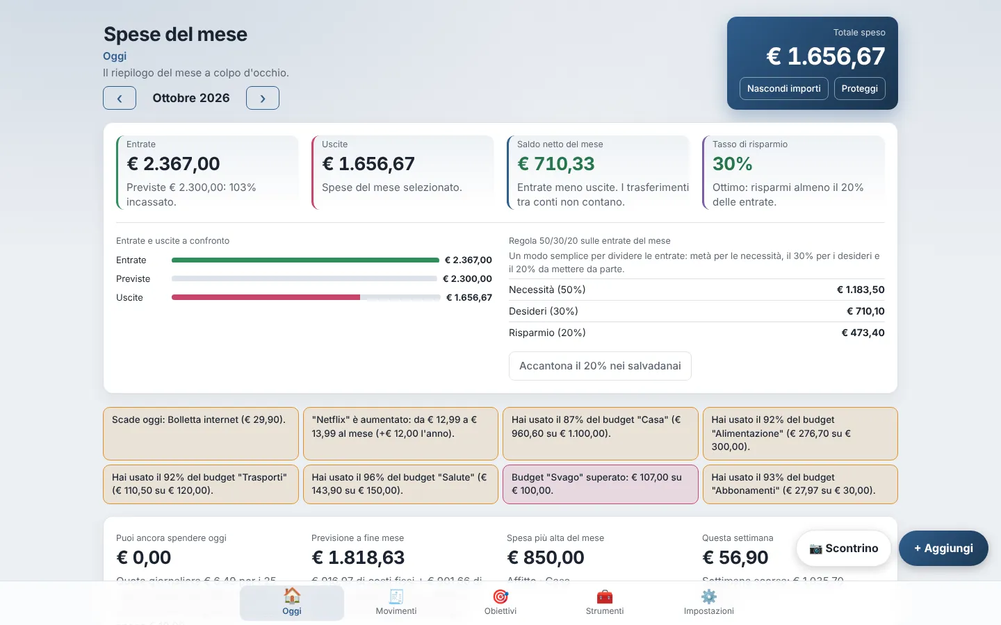This screenshot has height=625, width=1001.
Task: Open the Salute budget 96% alert
Action: pos(400,484)
